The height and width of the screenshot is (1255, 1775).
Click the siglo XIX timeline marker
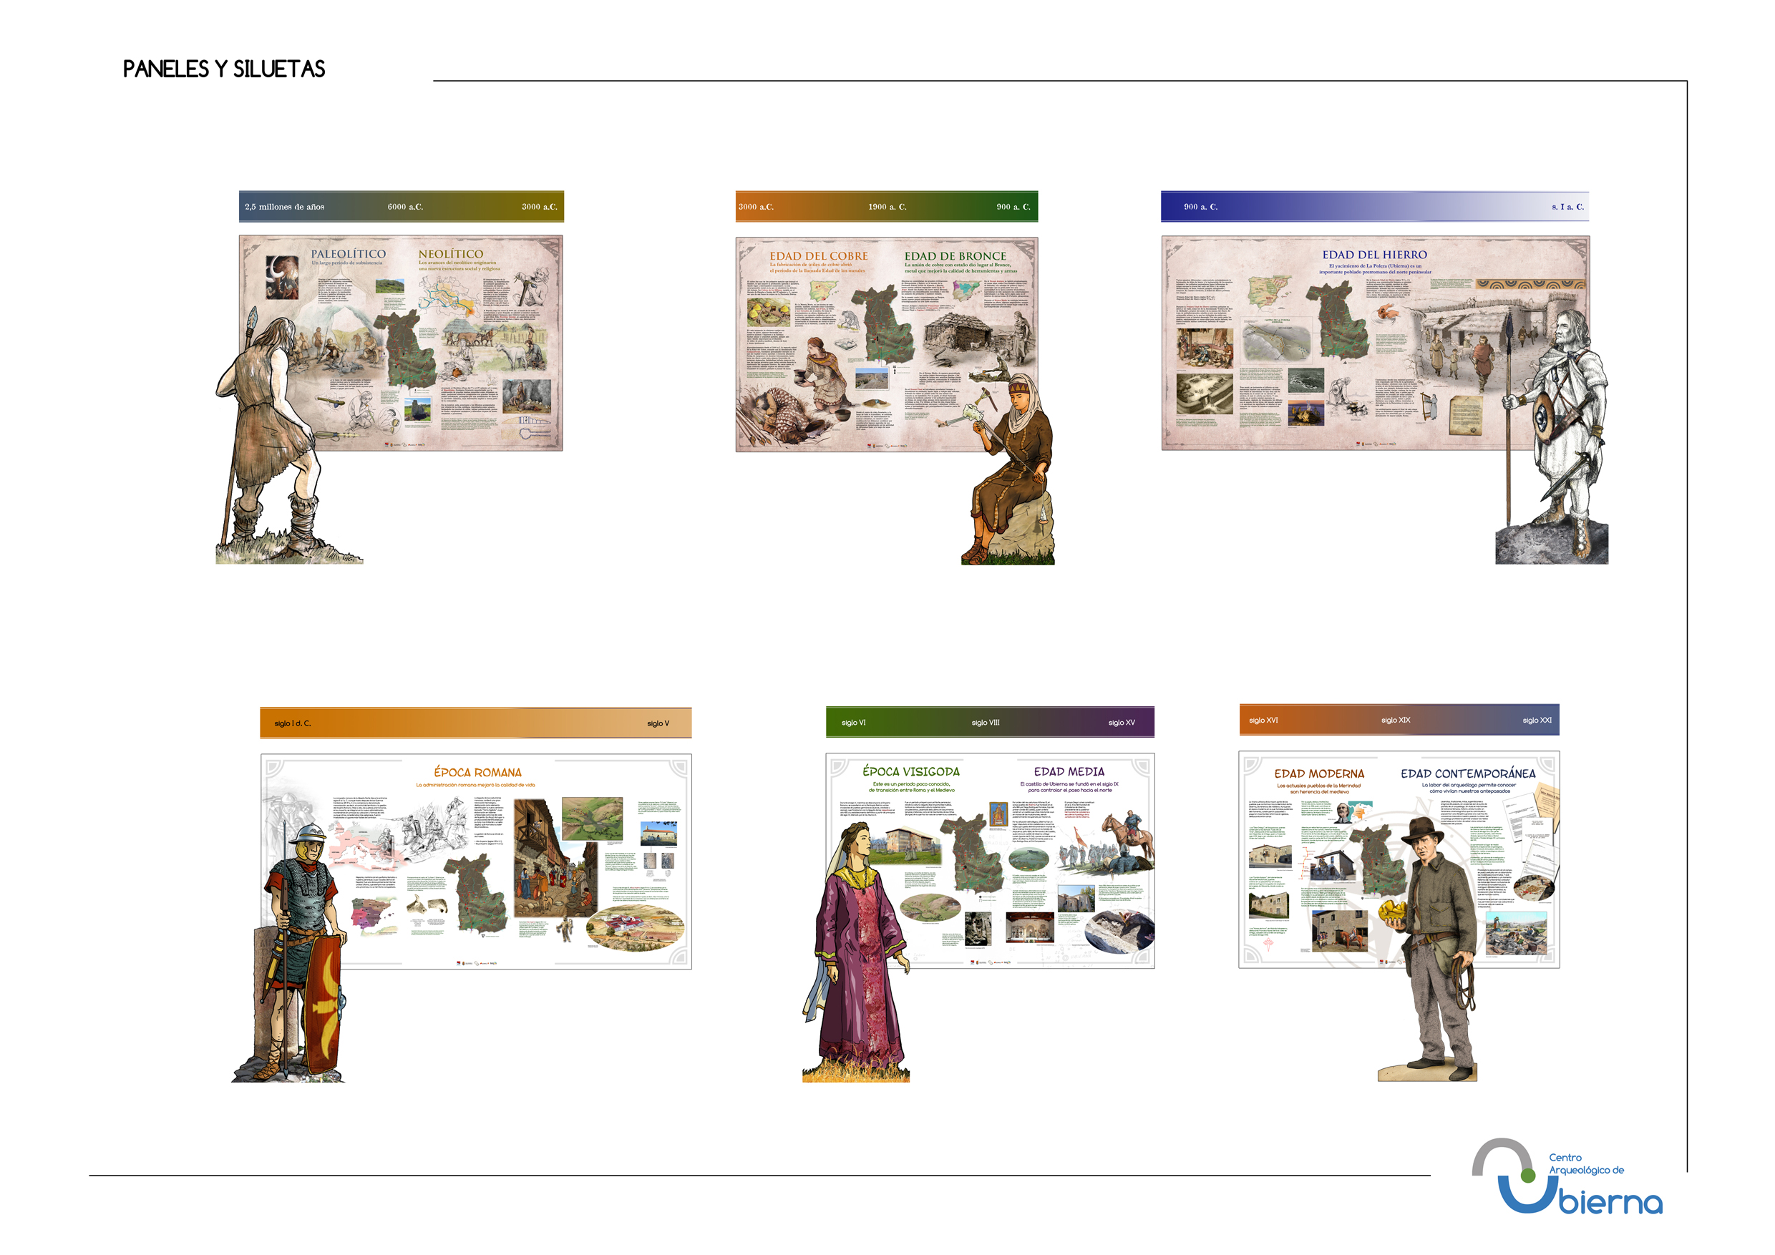click(x=1396, y=721)
